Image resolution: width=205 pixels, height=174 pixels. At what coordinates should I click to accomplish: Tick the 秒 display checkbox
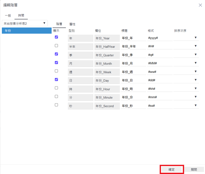[x=56, y=105]
